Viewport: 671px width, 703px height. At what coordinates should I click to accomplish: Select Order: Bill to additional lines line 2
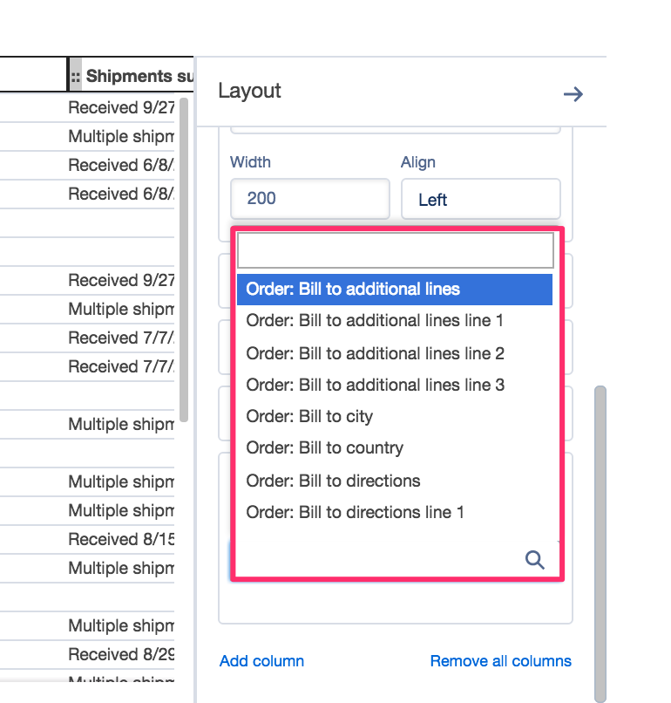point(375,353)
